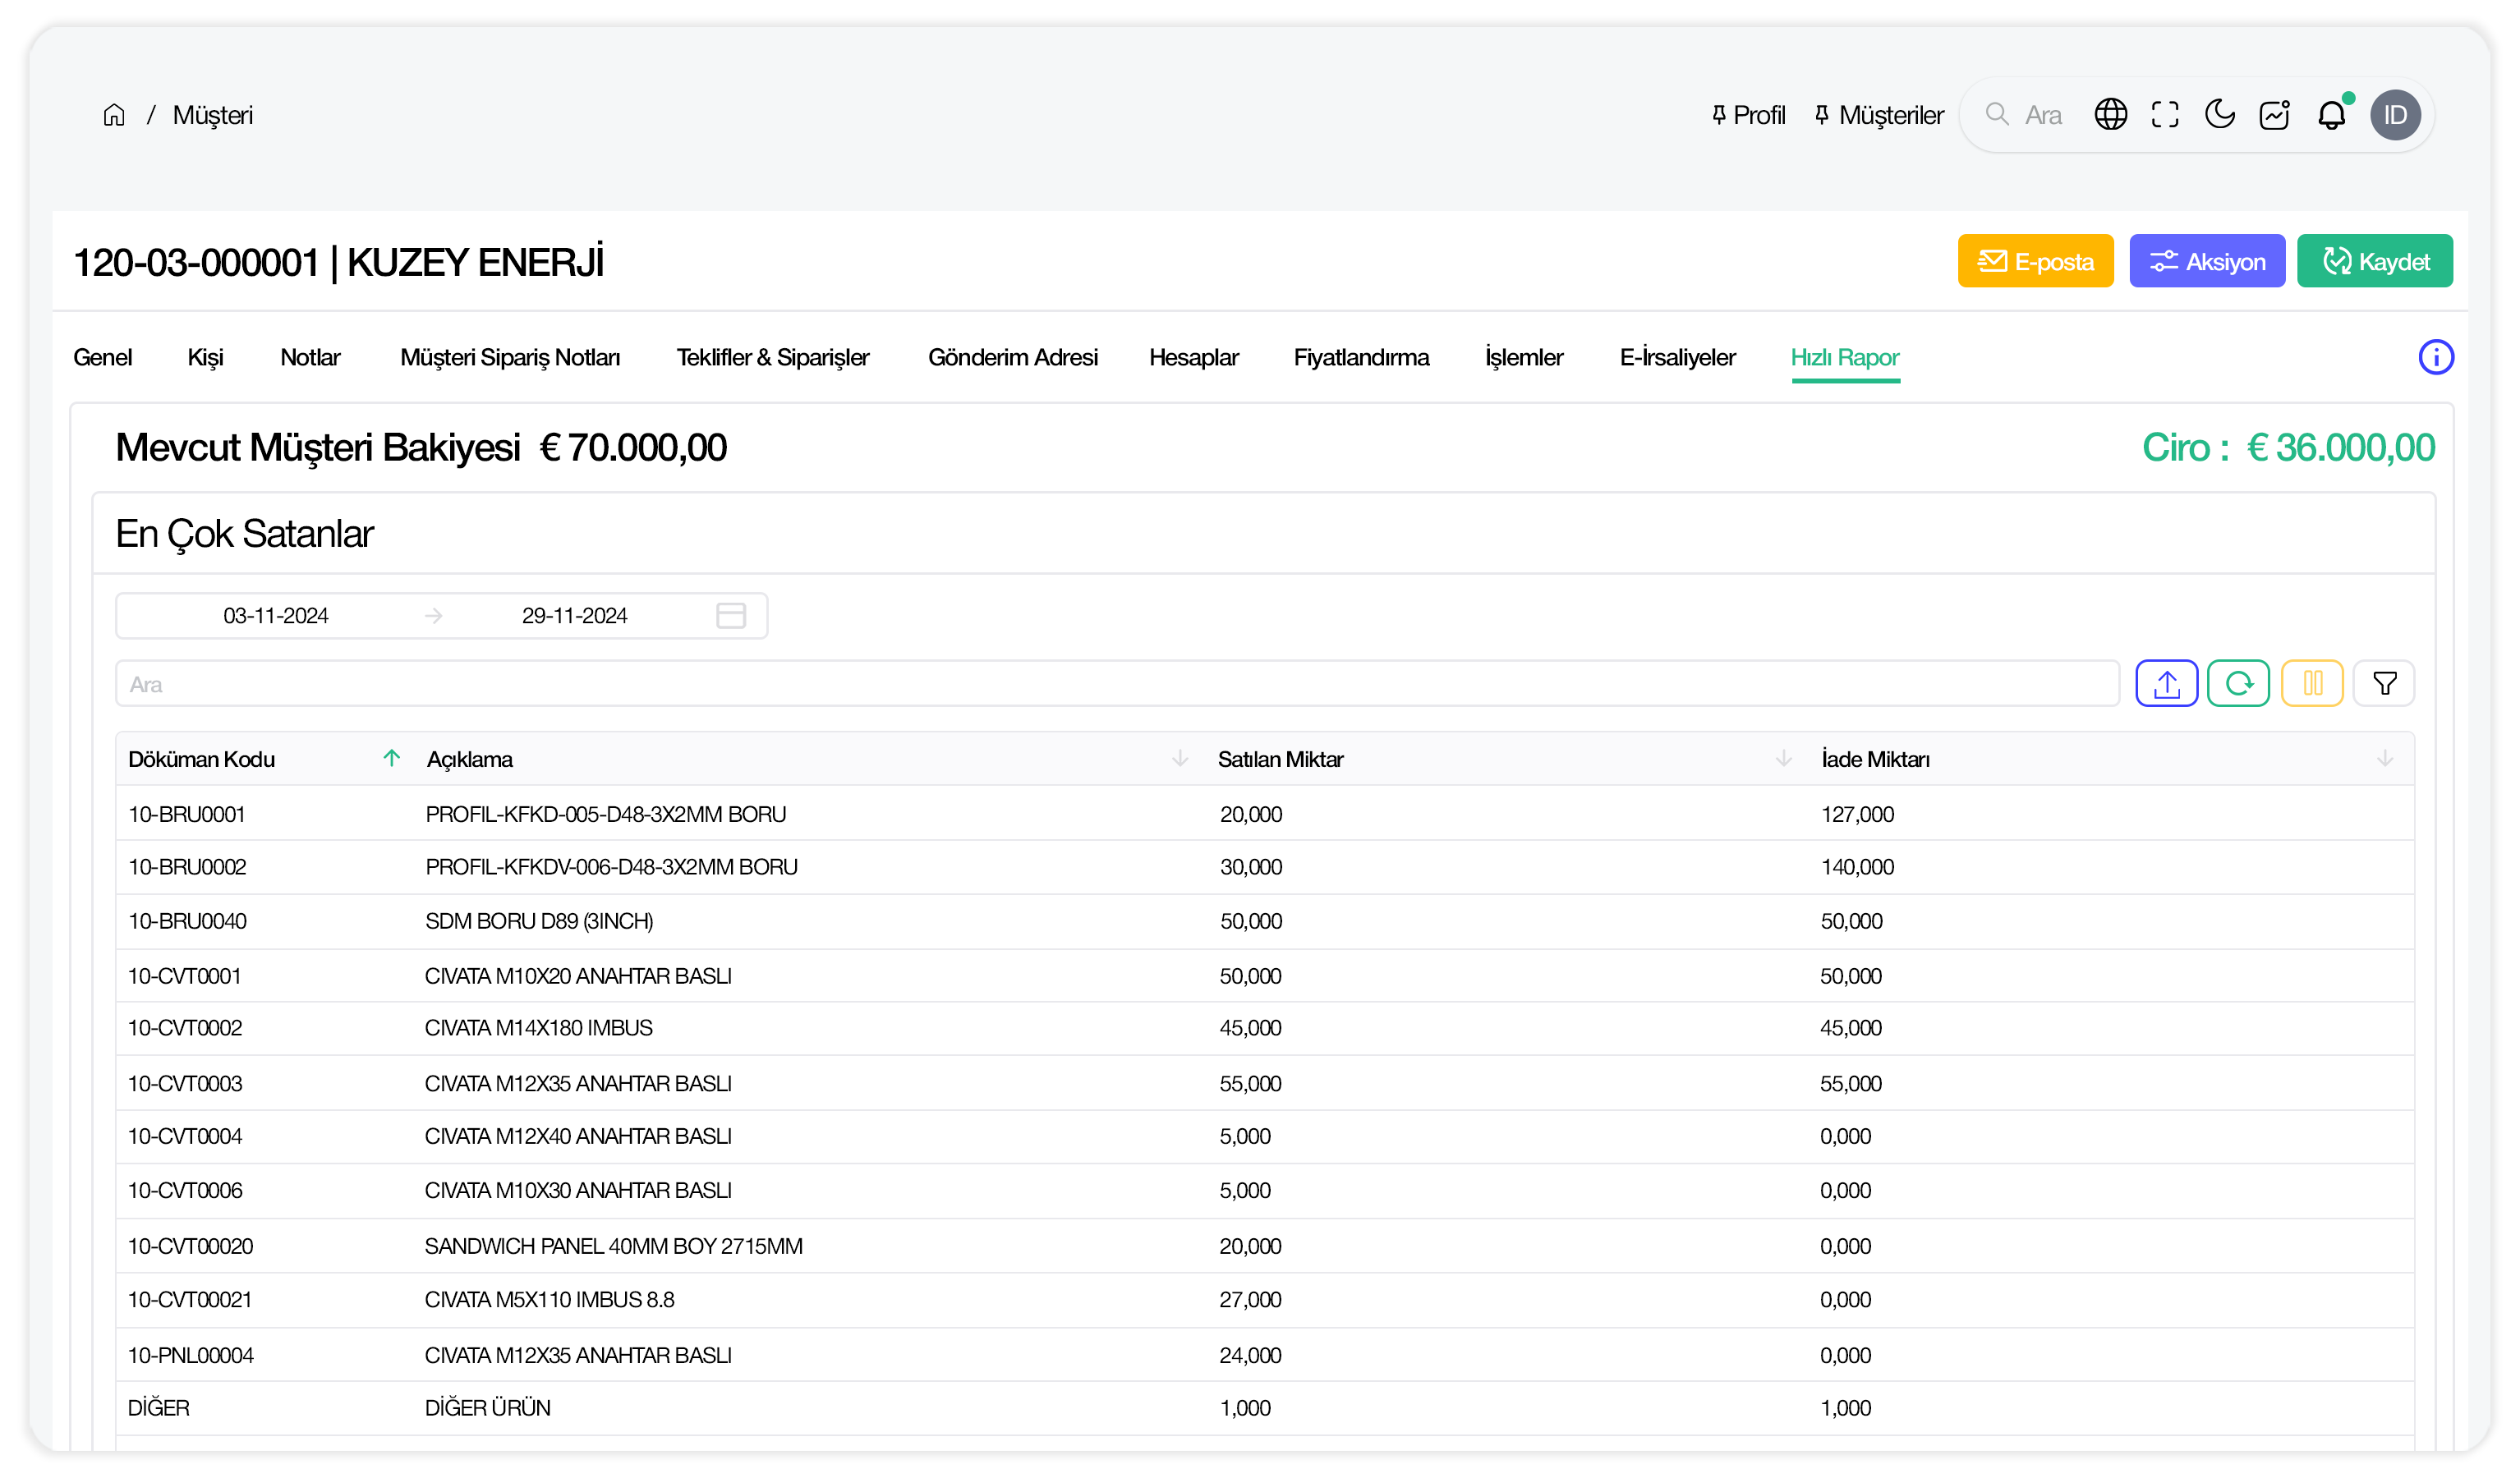Refresh the En Çok Satanlar table
This screenshot has height=1478, width=2520.
click(x=2238, y=684)
